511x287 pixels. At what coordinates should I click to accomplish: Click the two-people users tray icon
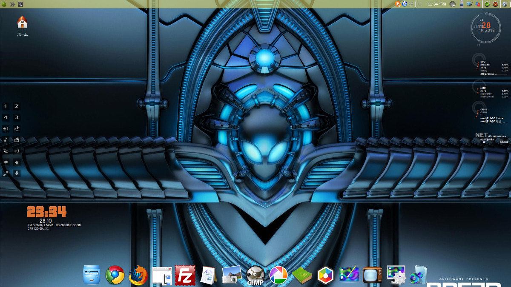pos(478,4)
